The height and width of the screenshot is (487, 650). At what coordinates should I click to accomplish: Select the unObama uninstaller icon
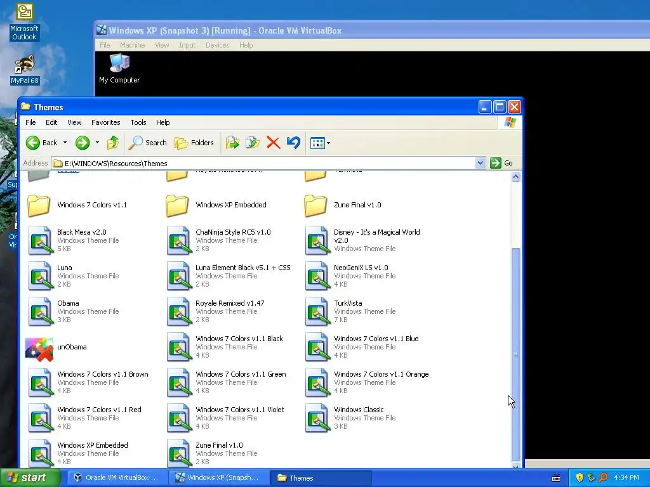click(x=56, y=348)
